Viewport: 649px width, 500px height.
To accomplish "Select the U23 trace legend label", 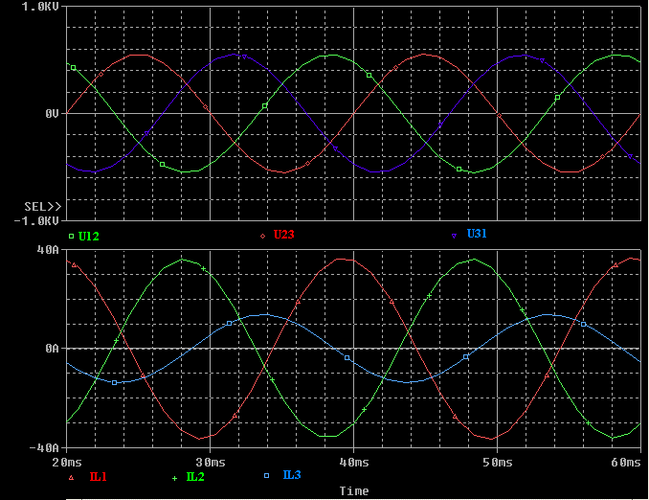I will pyautogui.click(x=283, y=235).
